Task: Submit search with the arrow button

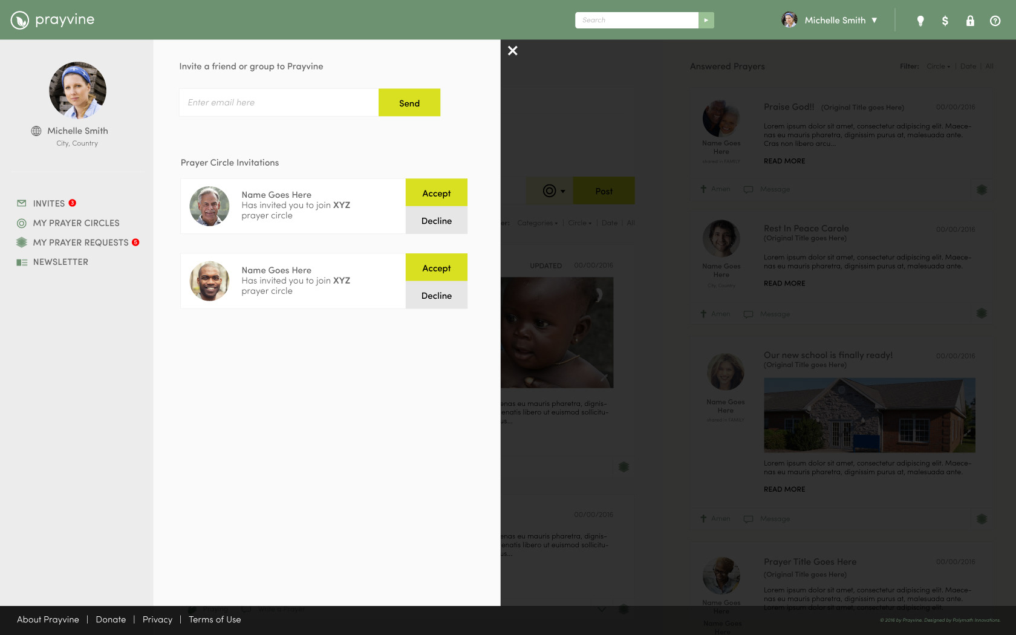Action: [706, 20]
